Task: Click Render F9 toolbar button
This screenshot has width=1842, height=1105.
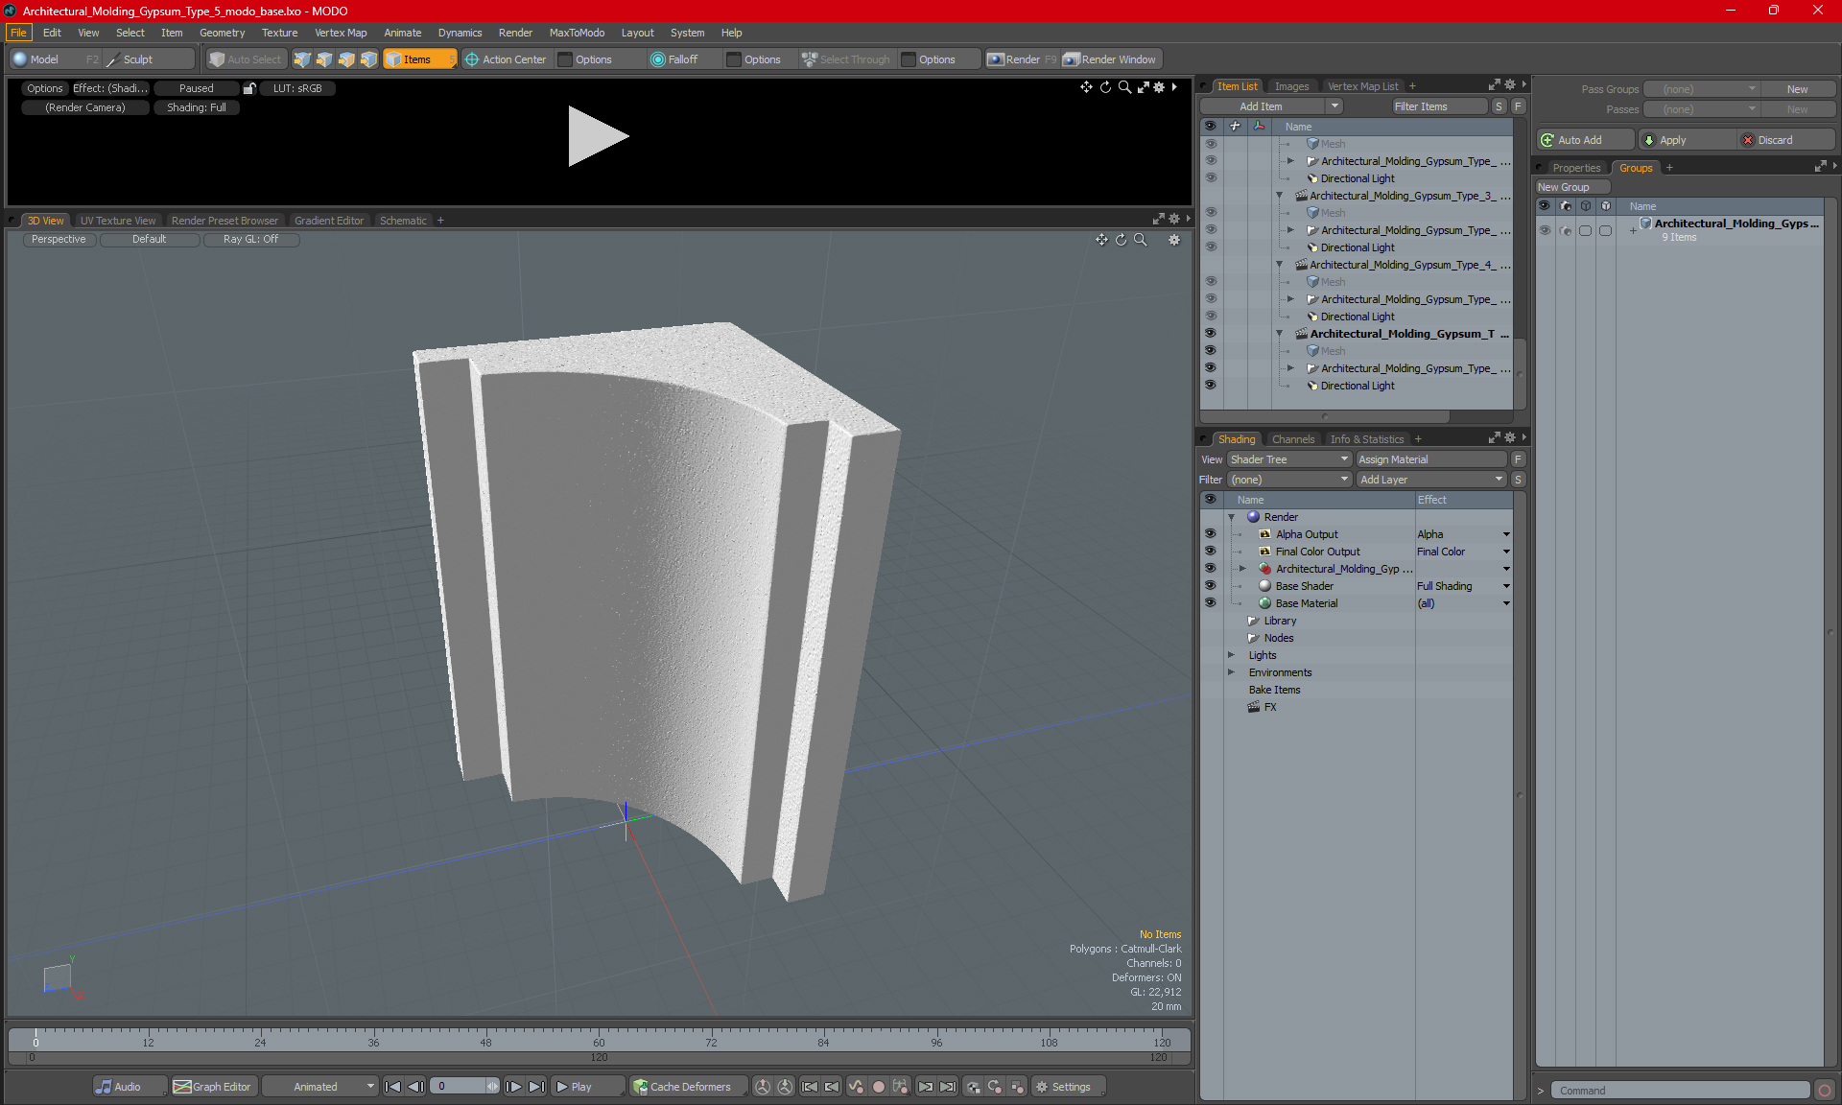Action: pos(1022,59)
